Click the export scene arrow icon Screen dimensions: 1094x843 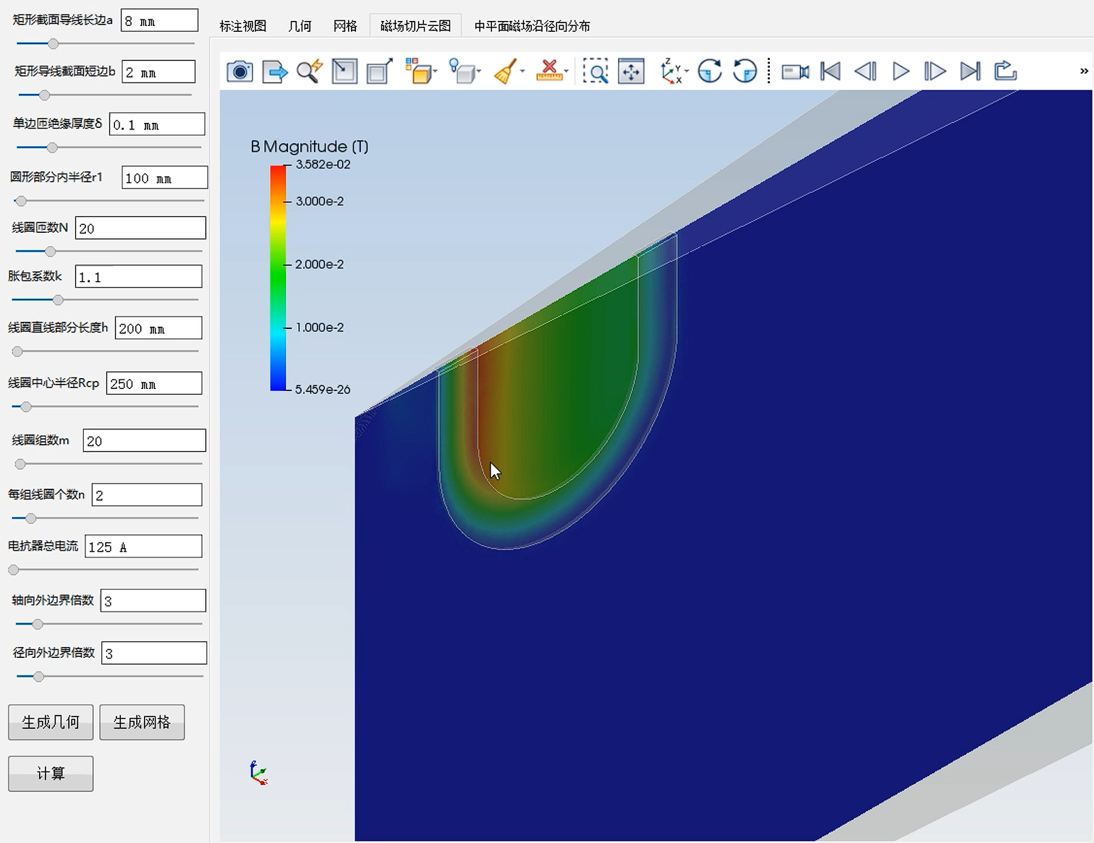275,72
